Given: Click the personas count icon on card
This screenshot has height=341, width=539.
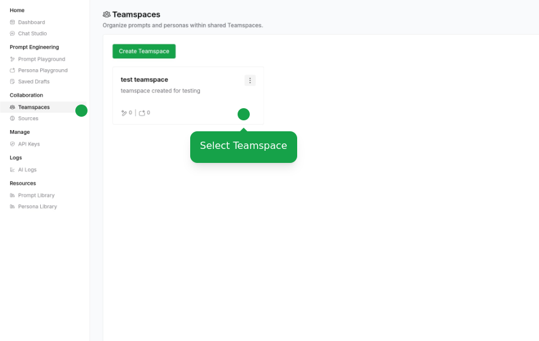Looking at the screenshot, I should 142,112.
